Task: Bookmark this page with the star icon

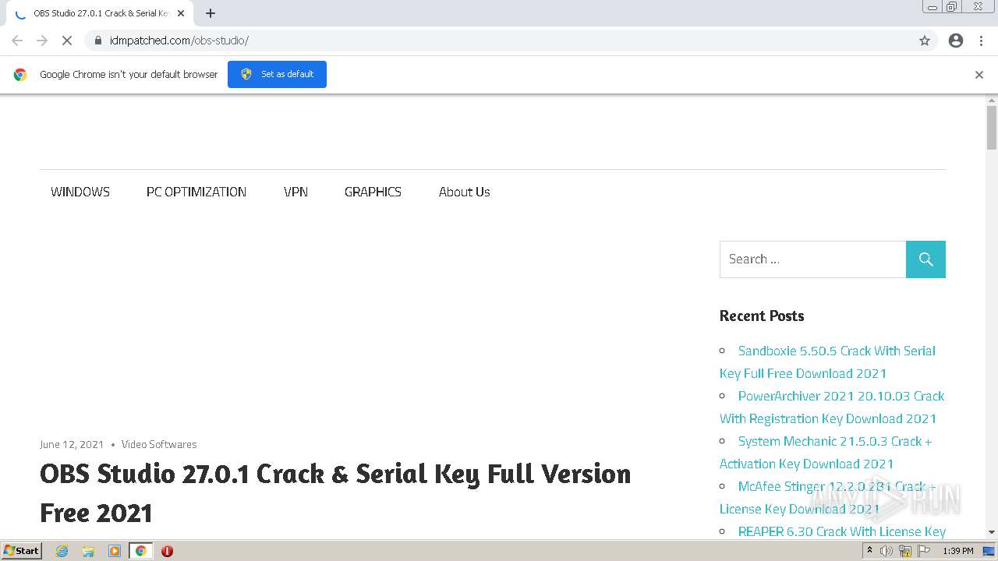Action: (925, 41)
